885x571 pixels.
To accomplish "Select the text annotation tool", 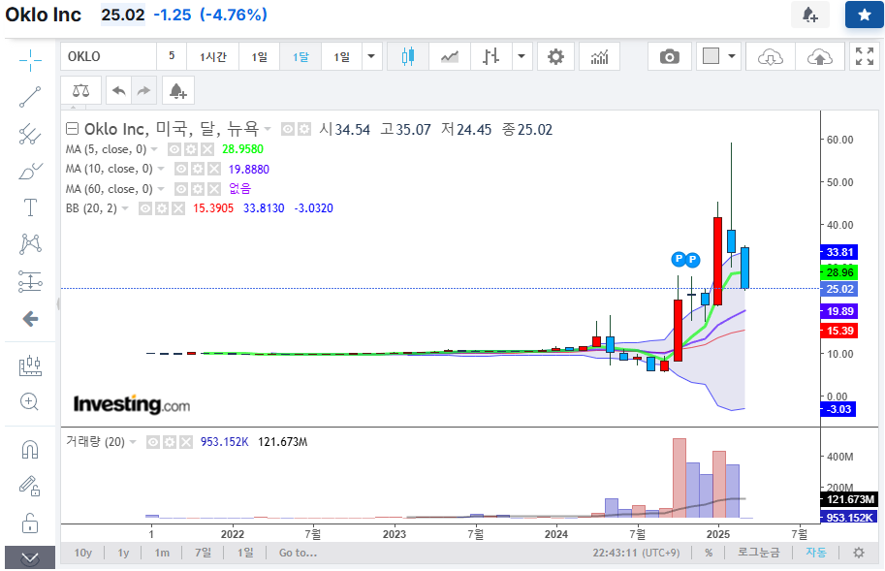I will click(30, 207).
